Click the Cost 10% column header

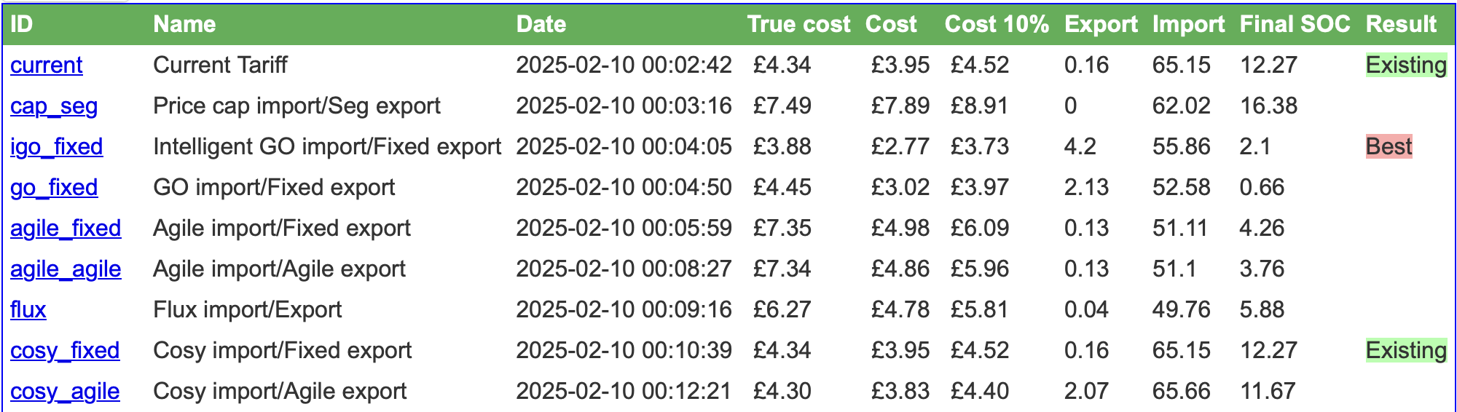tap(997, 25)
